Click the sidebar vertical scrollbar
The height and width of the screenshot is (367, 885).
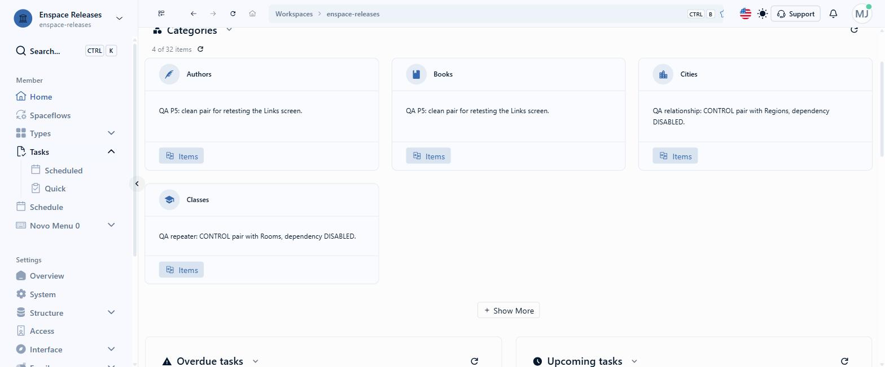tap(135, 149)
